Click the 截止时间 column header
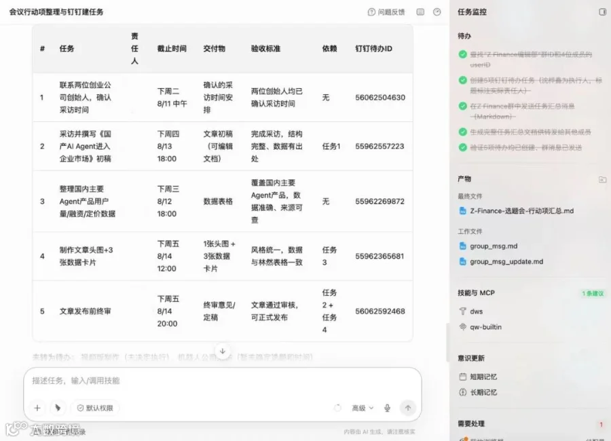 (x=172, y=49)
